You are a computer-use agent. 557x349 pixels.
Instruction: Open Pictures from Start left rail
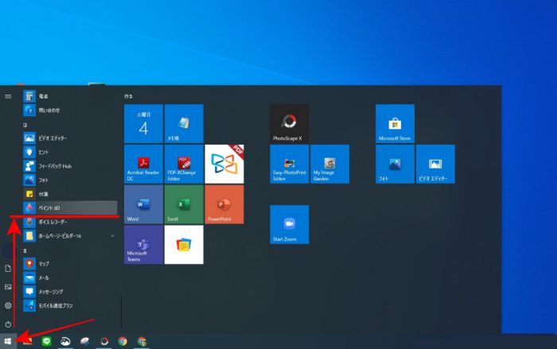pos(8,287)
